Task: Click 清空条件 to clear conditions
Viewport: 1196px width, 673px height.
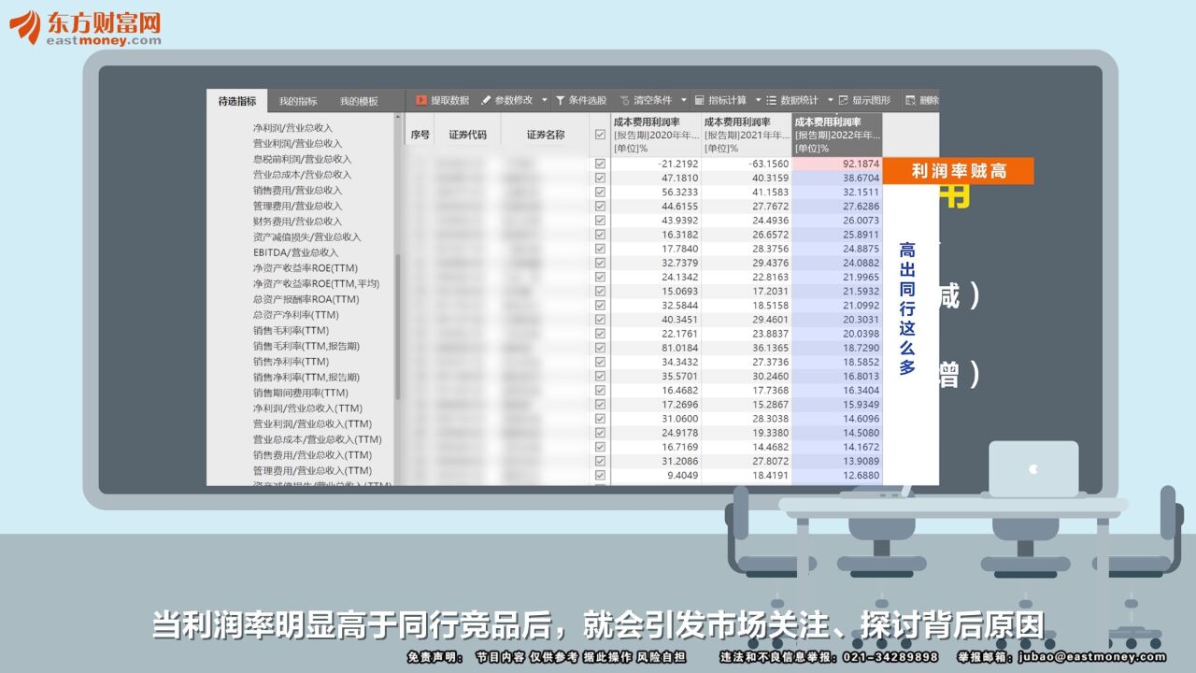Action: [x=645, y=100]
